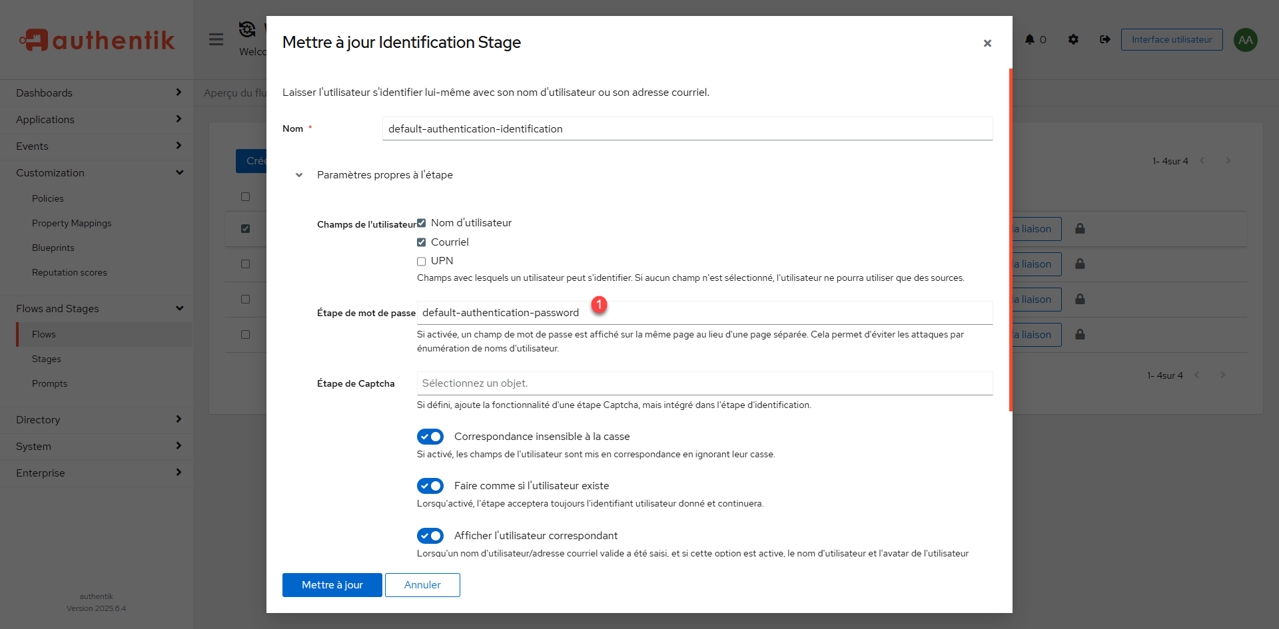Screen dimensions: 1279x629
Task: Open the Étape de mot de passe selector
Action: [704, 313]
